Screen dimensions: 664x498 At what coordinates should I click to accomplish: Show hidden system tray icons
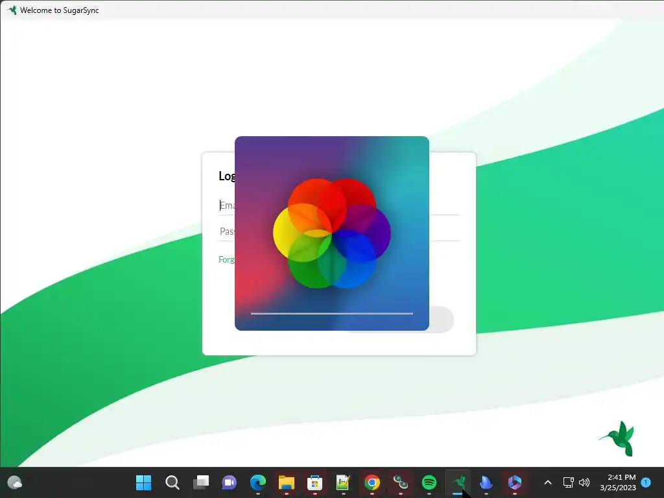(x=547, y=482)
